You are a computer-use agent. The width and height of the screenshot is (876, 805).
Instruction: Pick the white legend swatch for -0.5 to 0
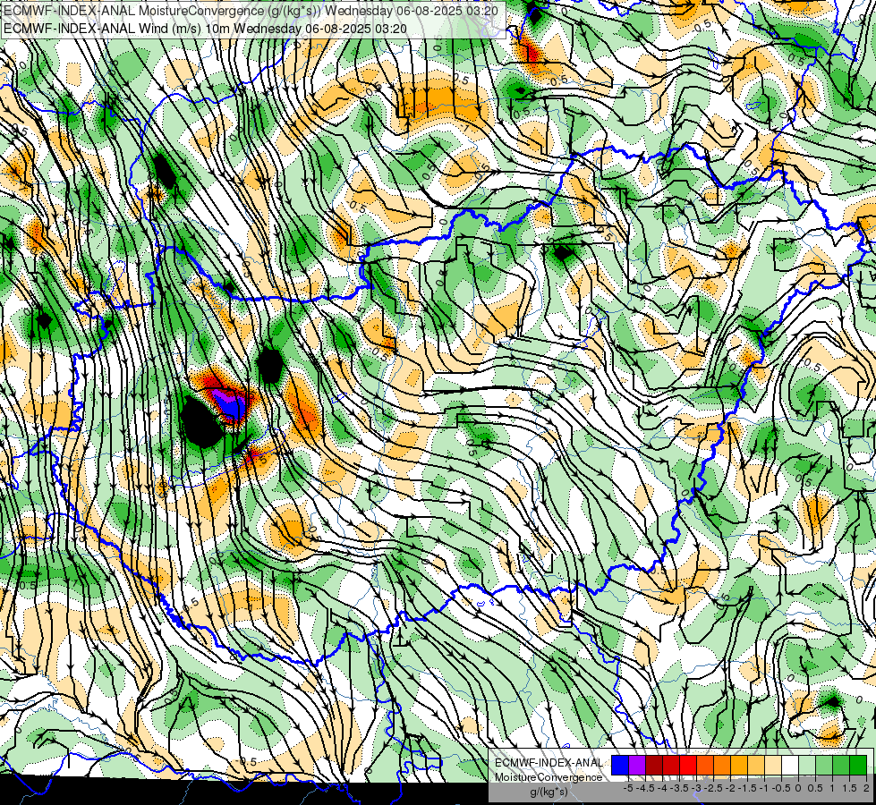coord(790,765)
